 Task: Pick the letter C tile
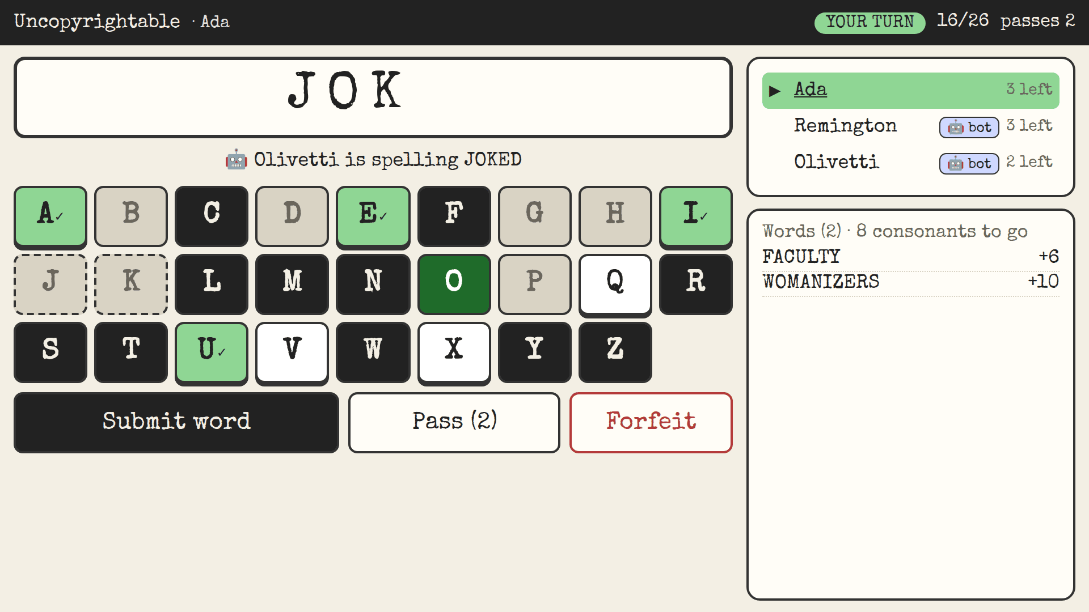pyautogui.click(x=212, y=216)
